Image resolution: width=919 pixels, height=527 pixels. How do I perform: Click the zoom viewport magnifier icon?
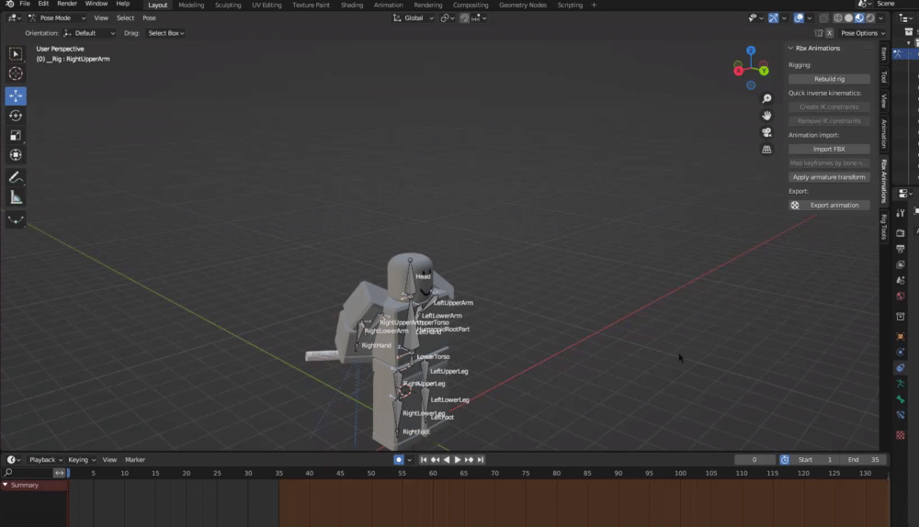coord(766,99)
